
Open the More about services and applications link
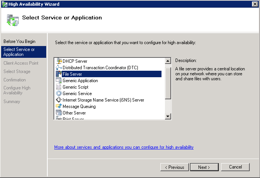pyautogui.click(x=124, y=147)
